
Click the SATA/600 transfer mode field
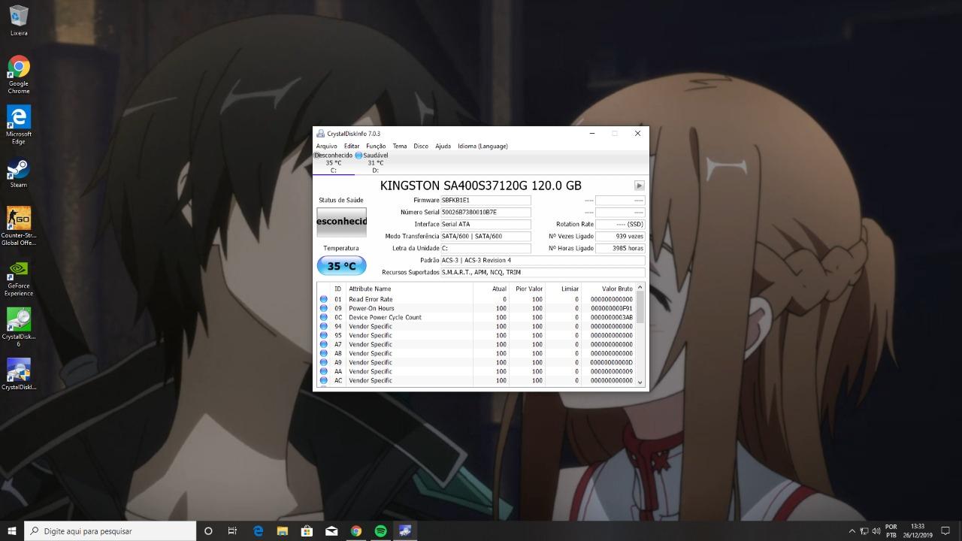point(486,236)
